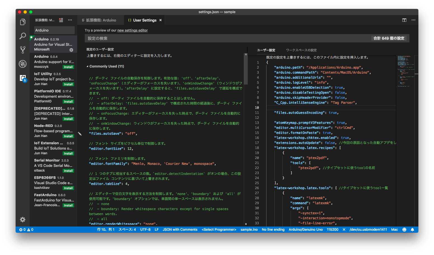Open the Debug view icon
Viewport: 434px width, 255px height.
[x=23, y=64]
